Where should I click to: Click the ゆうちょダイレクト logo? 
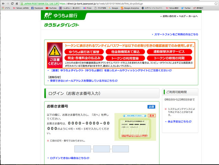click(x=62, y=25)
